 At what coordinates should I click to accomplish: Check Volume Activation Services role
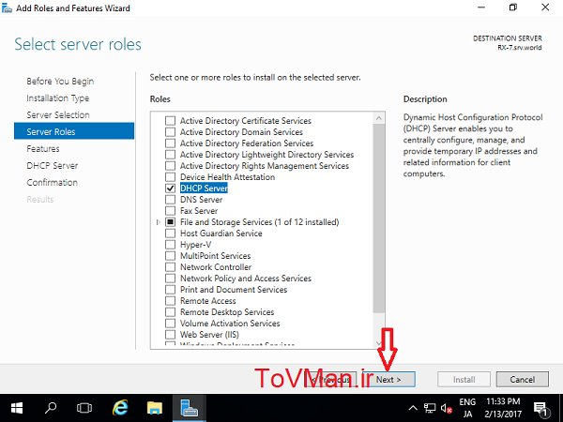click(x=170, y=323)
